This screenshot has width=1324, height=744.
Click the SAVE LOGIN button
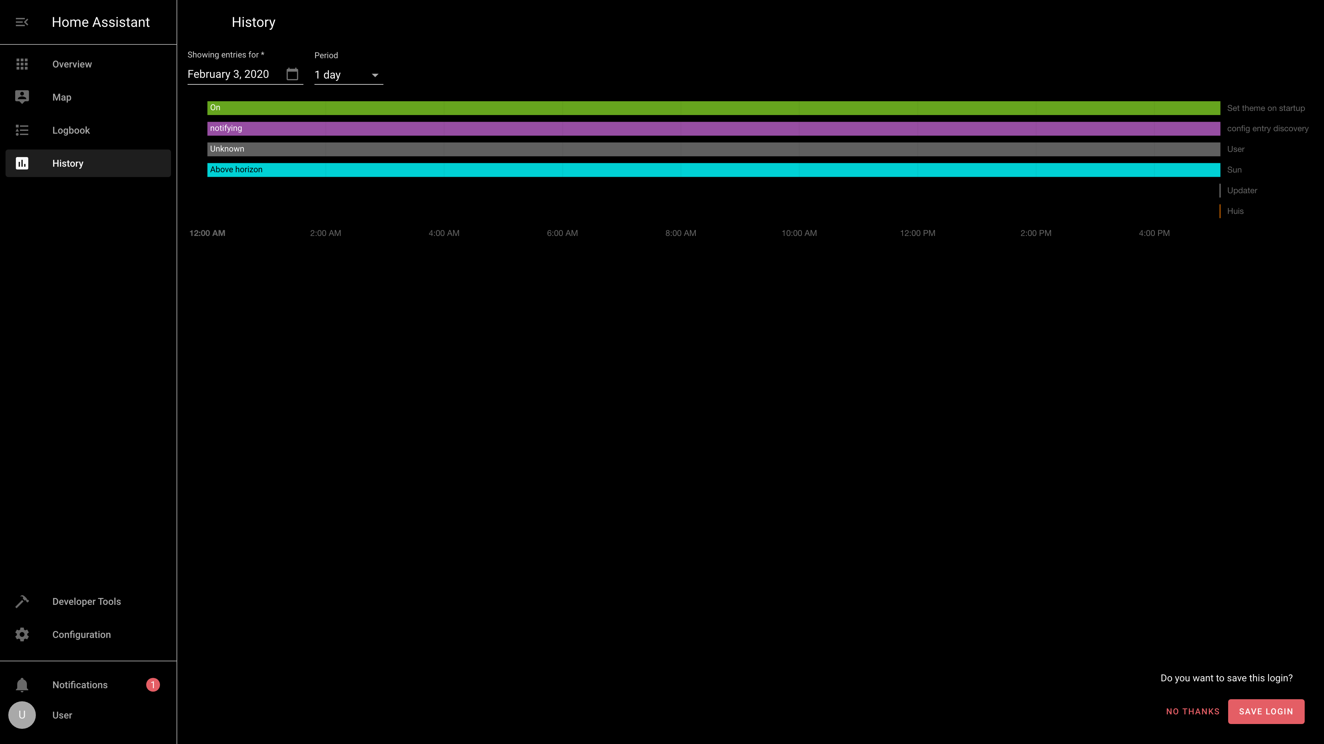pos(1265,711)
